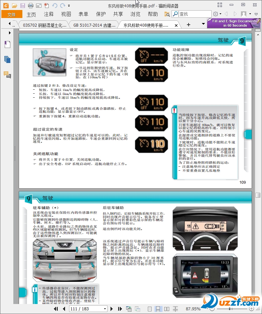
Task: Expand the quick access toolbar customize arrow
Action: point(69,6)
